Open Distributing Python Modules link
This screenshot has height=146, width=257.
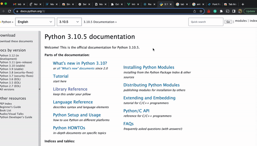(x=151, y=85)
